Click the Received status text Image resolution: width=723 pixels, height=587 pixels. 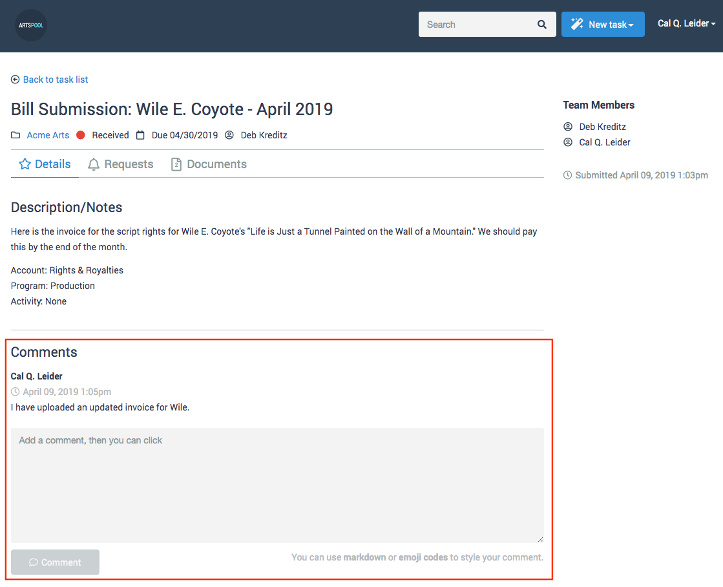[110, 135]
